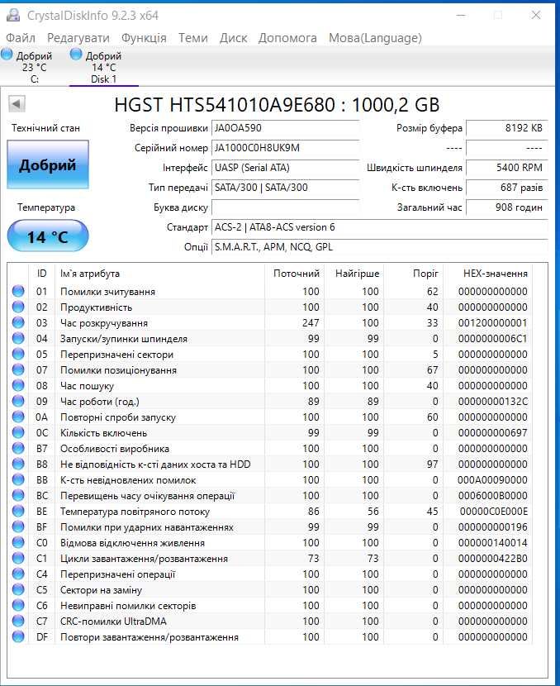Click the standard field ACS-2 | ATA8-ACS
Viewport: 560px width, 686px height.
click(x=379, y=227)
